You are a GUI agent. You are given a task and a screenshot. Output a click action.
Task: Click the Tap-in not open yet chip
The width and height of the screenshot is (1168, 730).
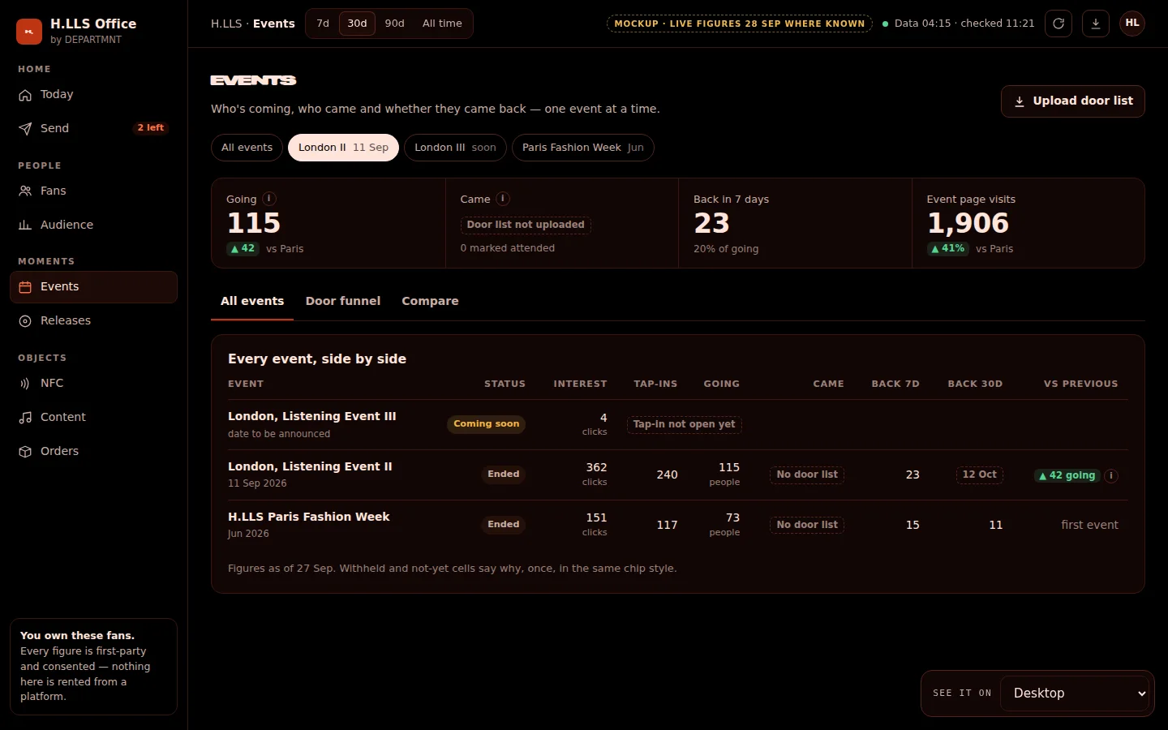coord(685,424)
